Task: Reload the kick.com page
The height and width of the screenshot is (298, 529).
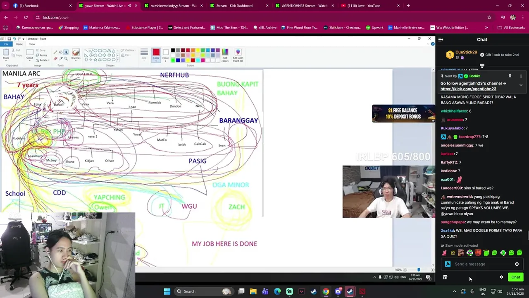Action: (26, 17)
